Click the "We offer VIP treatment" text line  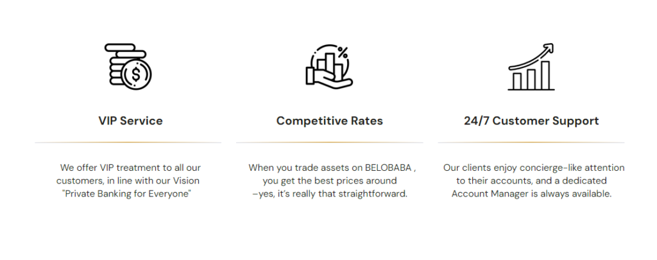(x=130, y=168)
